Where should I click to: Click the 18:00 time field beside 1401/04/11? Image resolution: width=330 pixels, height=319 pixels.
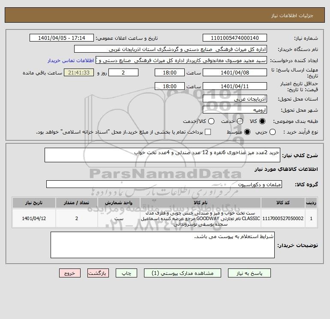tap(170, 86)
